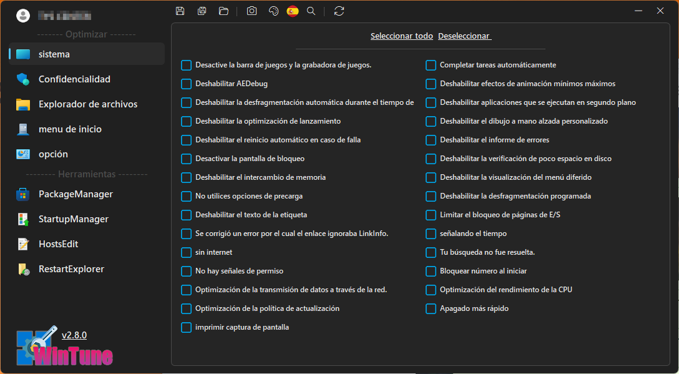Open StartupManager tool
679x374 pixels.
(x=74, y=219)
